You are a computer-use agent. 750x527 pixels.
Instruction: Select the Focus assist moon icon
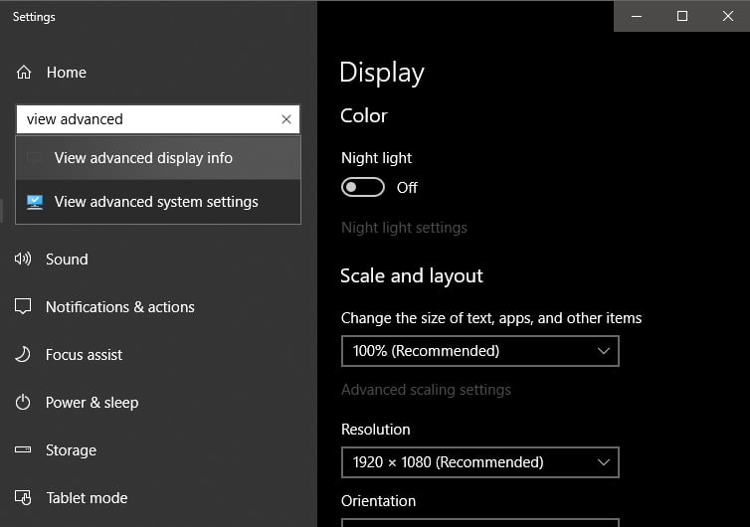23,355
